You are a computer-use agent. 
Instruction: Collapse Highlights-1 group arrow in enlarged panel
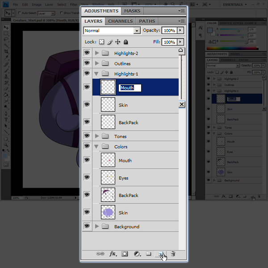click(x=96, y=74)
